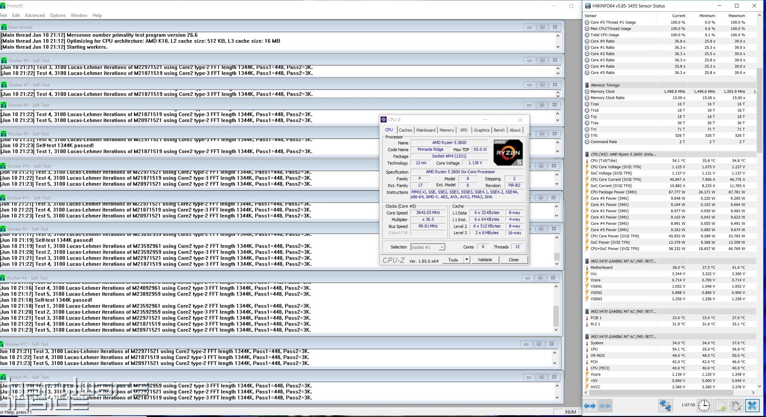Click the Prime95 application icon in title bar

pyautogui.click(x=3, y=6)
